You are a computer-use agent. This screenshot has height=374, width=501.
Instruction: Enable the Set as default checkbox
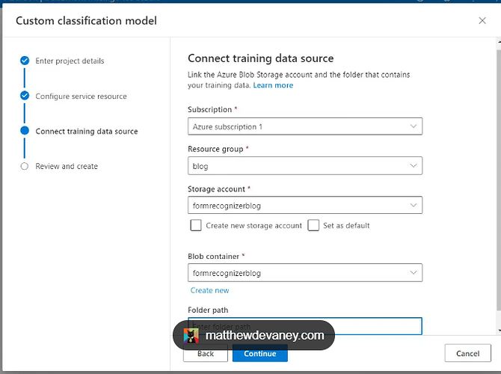(313, 225)
